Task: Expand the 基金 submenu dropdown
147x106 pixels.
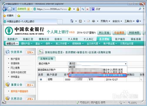Action: pyautogui.click(x=39, y=44)
